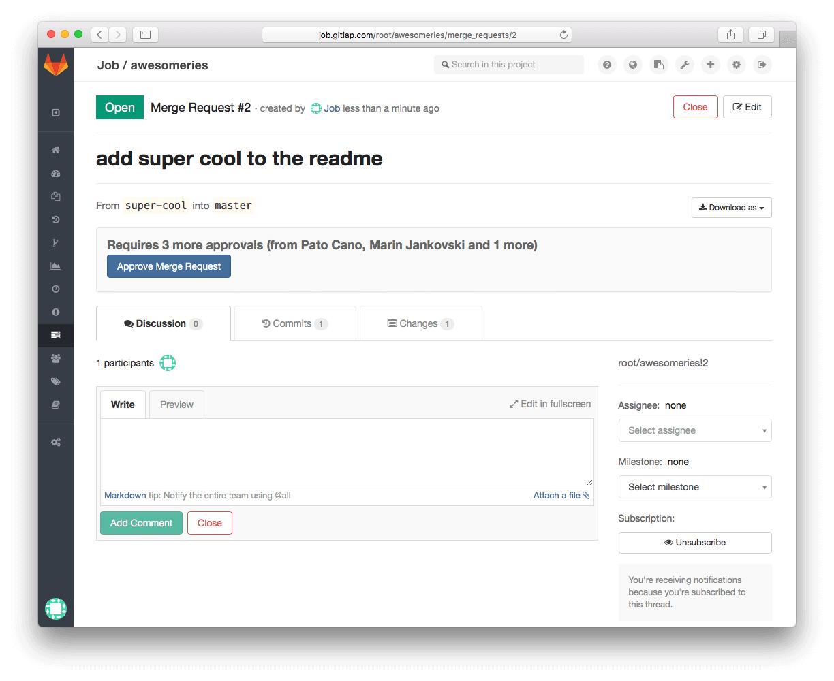The width and height of the screenshot is (834, 681).
Task: Open the Select assignee dropdown
Action: pyautogui.click(x=695, y=430)
